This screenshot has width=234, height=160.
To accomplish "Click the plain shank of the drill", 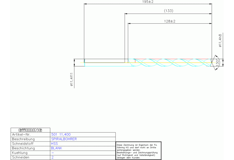I will (x=105, y=63).
